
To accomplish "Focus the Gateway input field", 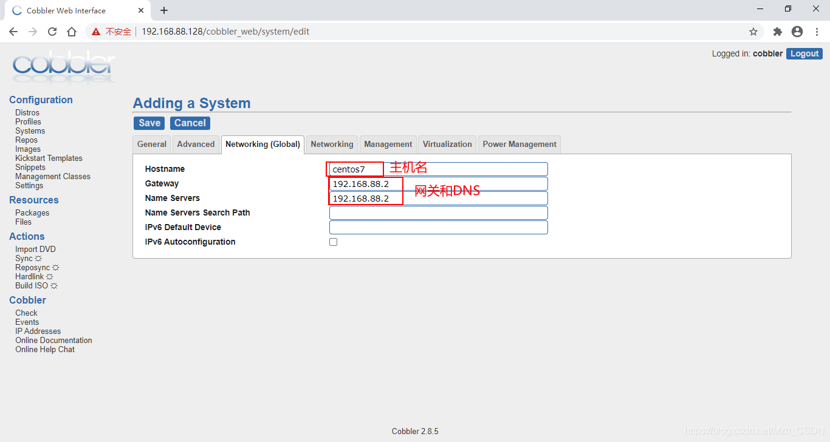I will coord(438,184).
